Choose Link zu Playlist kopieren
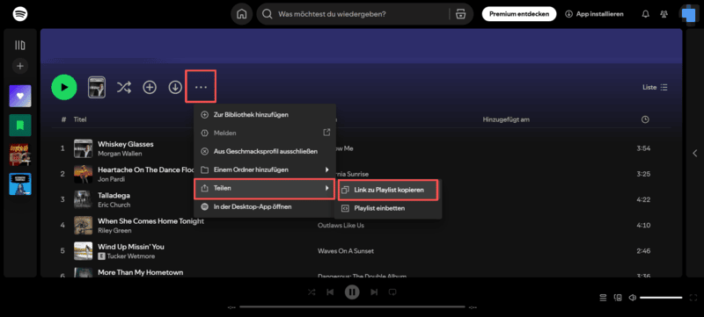The width and height of the screenshot is (704, 317). pos(388,191)
